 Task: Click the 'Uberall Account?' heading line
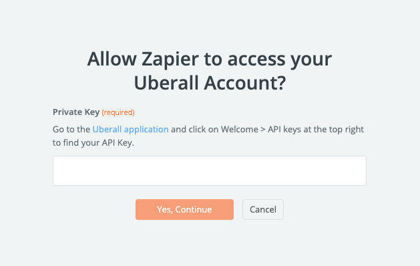click(x=210, y=83)
